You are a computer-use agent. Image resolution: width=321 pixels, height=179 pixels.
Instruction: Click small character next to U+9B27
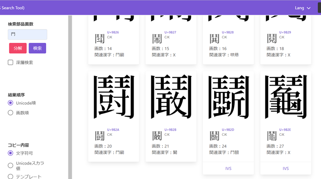pyautogui.click(x=157, y=38)
